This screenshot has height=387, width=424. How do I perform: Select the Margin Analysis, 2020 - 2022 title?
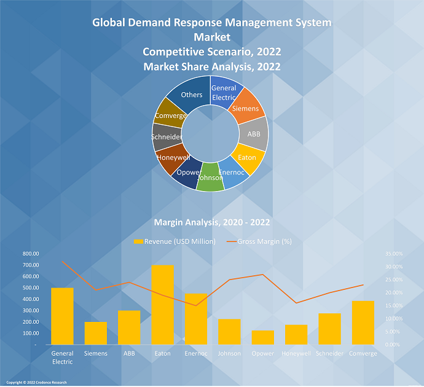pyautogui.click(x=211, y=222)
